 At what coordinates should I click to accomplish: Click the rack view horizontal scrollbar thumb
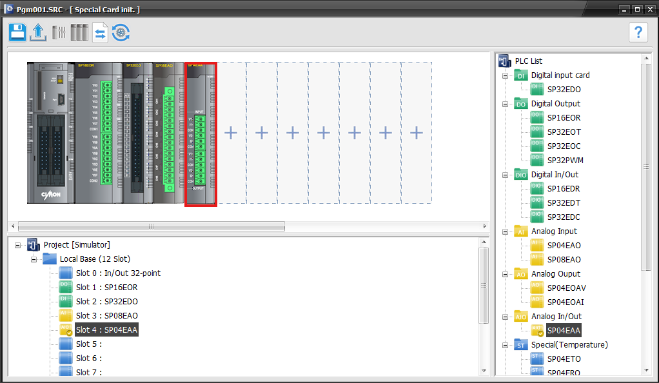(152, 226)
